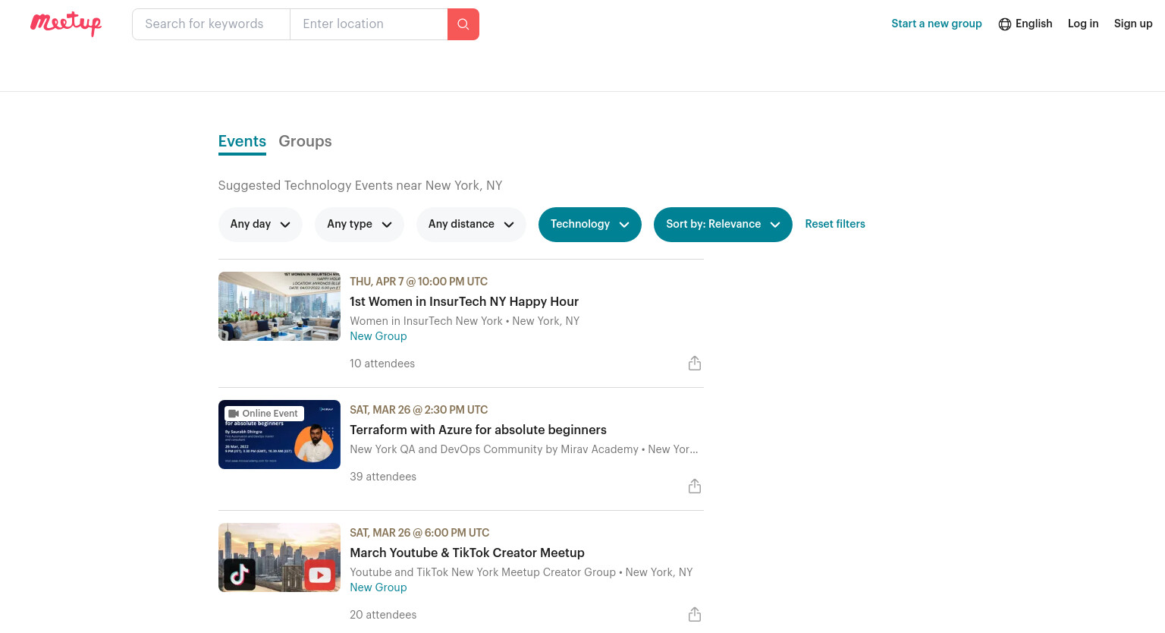Click New Group label under Women in InsurTech
The image size is (1165, 633).
tap(378, 336)
